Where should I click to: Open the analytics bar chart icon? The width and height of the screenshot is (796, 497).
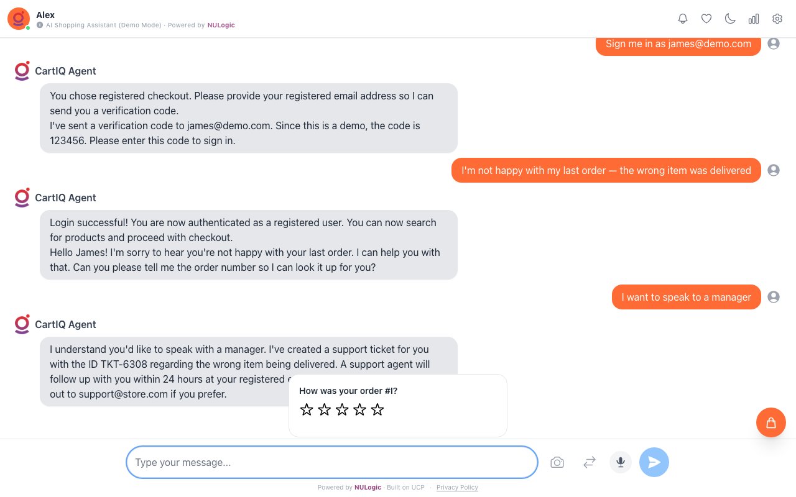tap(754, 19)
